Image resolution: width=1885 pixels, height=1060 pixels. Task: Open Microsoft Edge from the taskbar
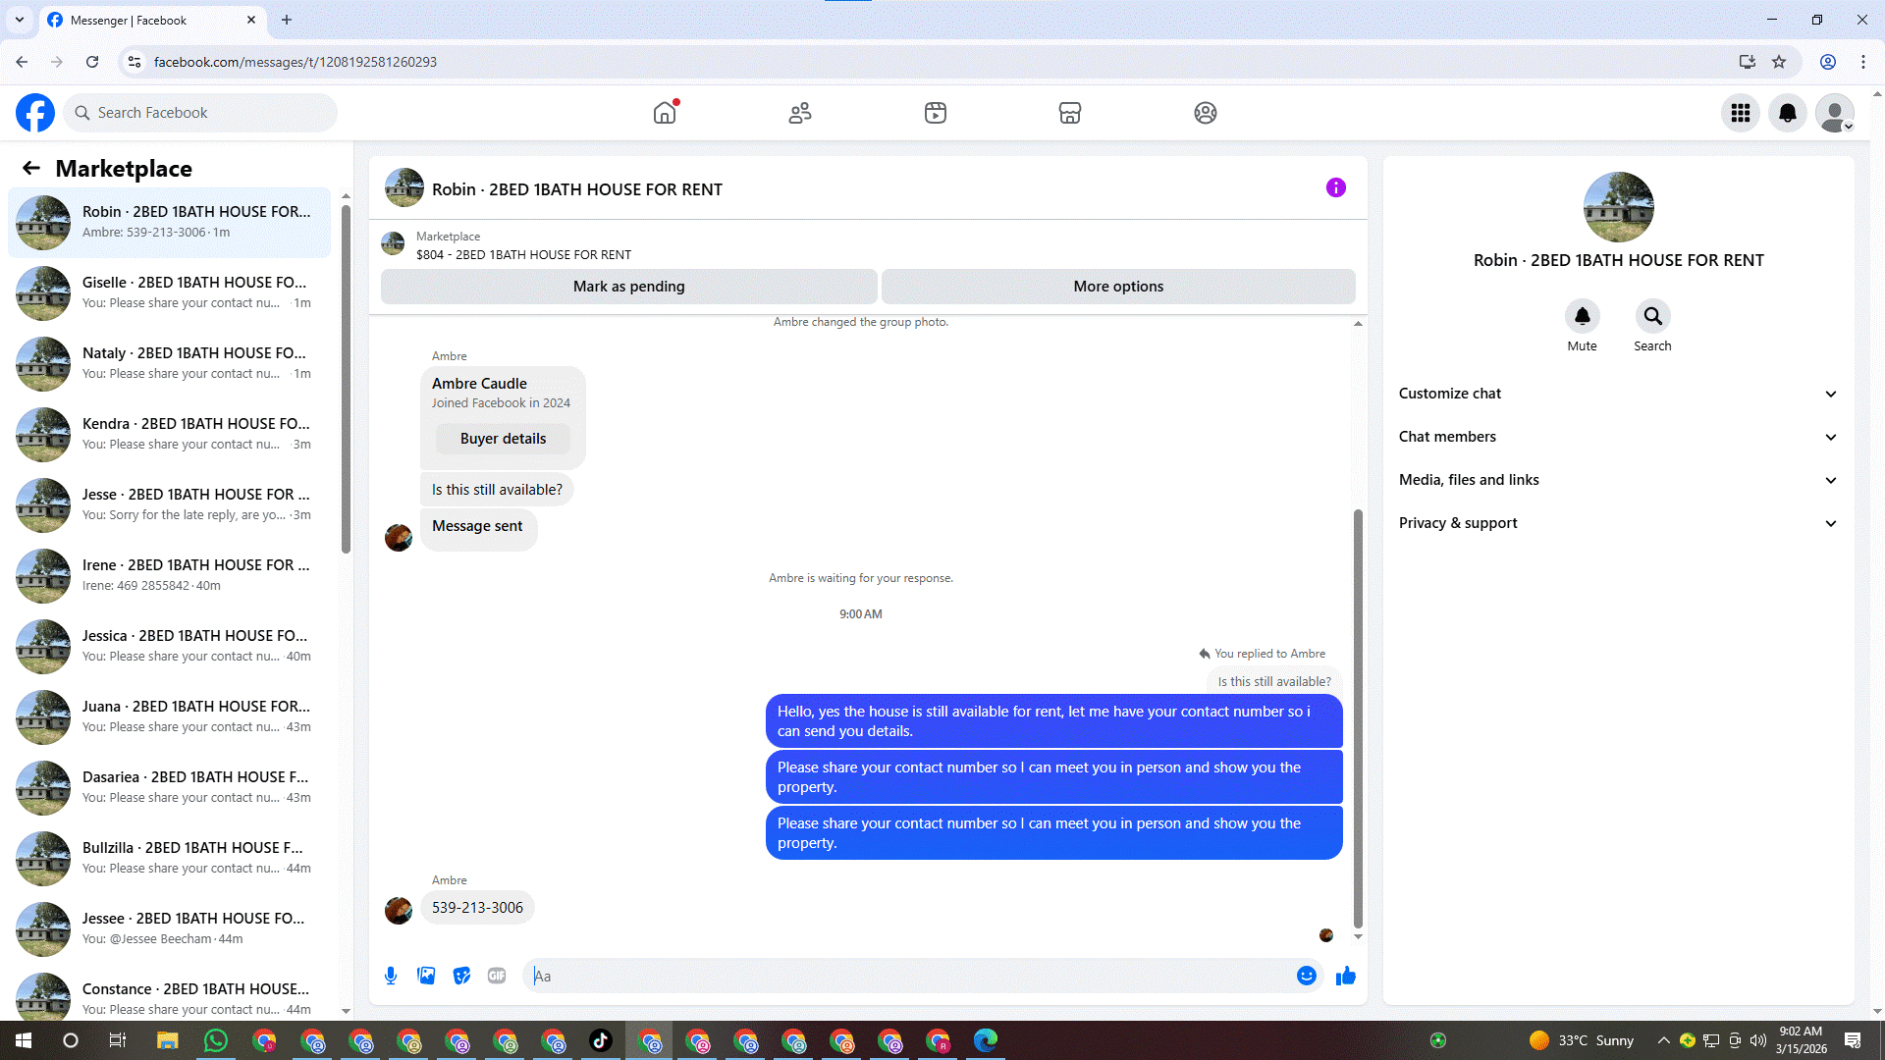click(986, 1040)
